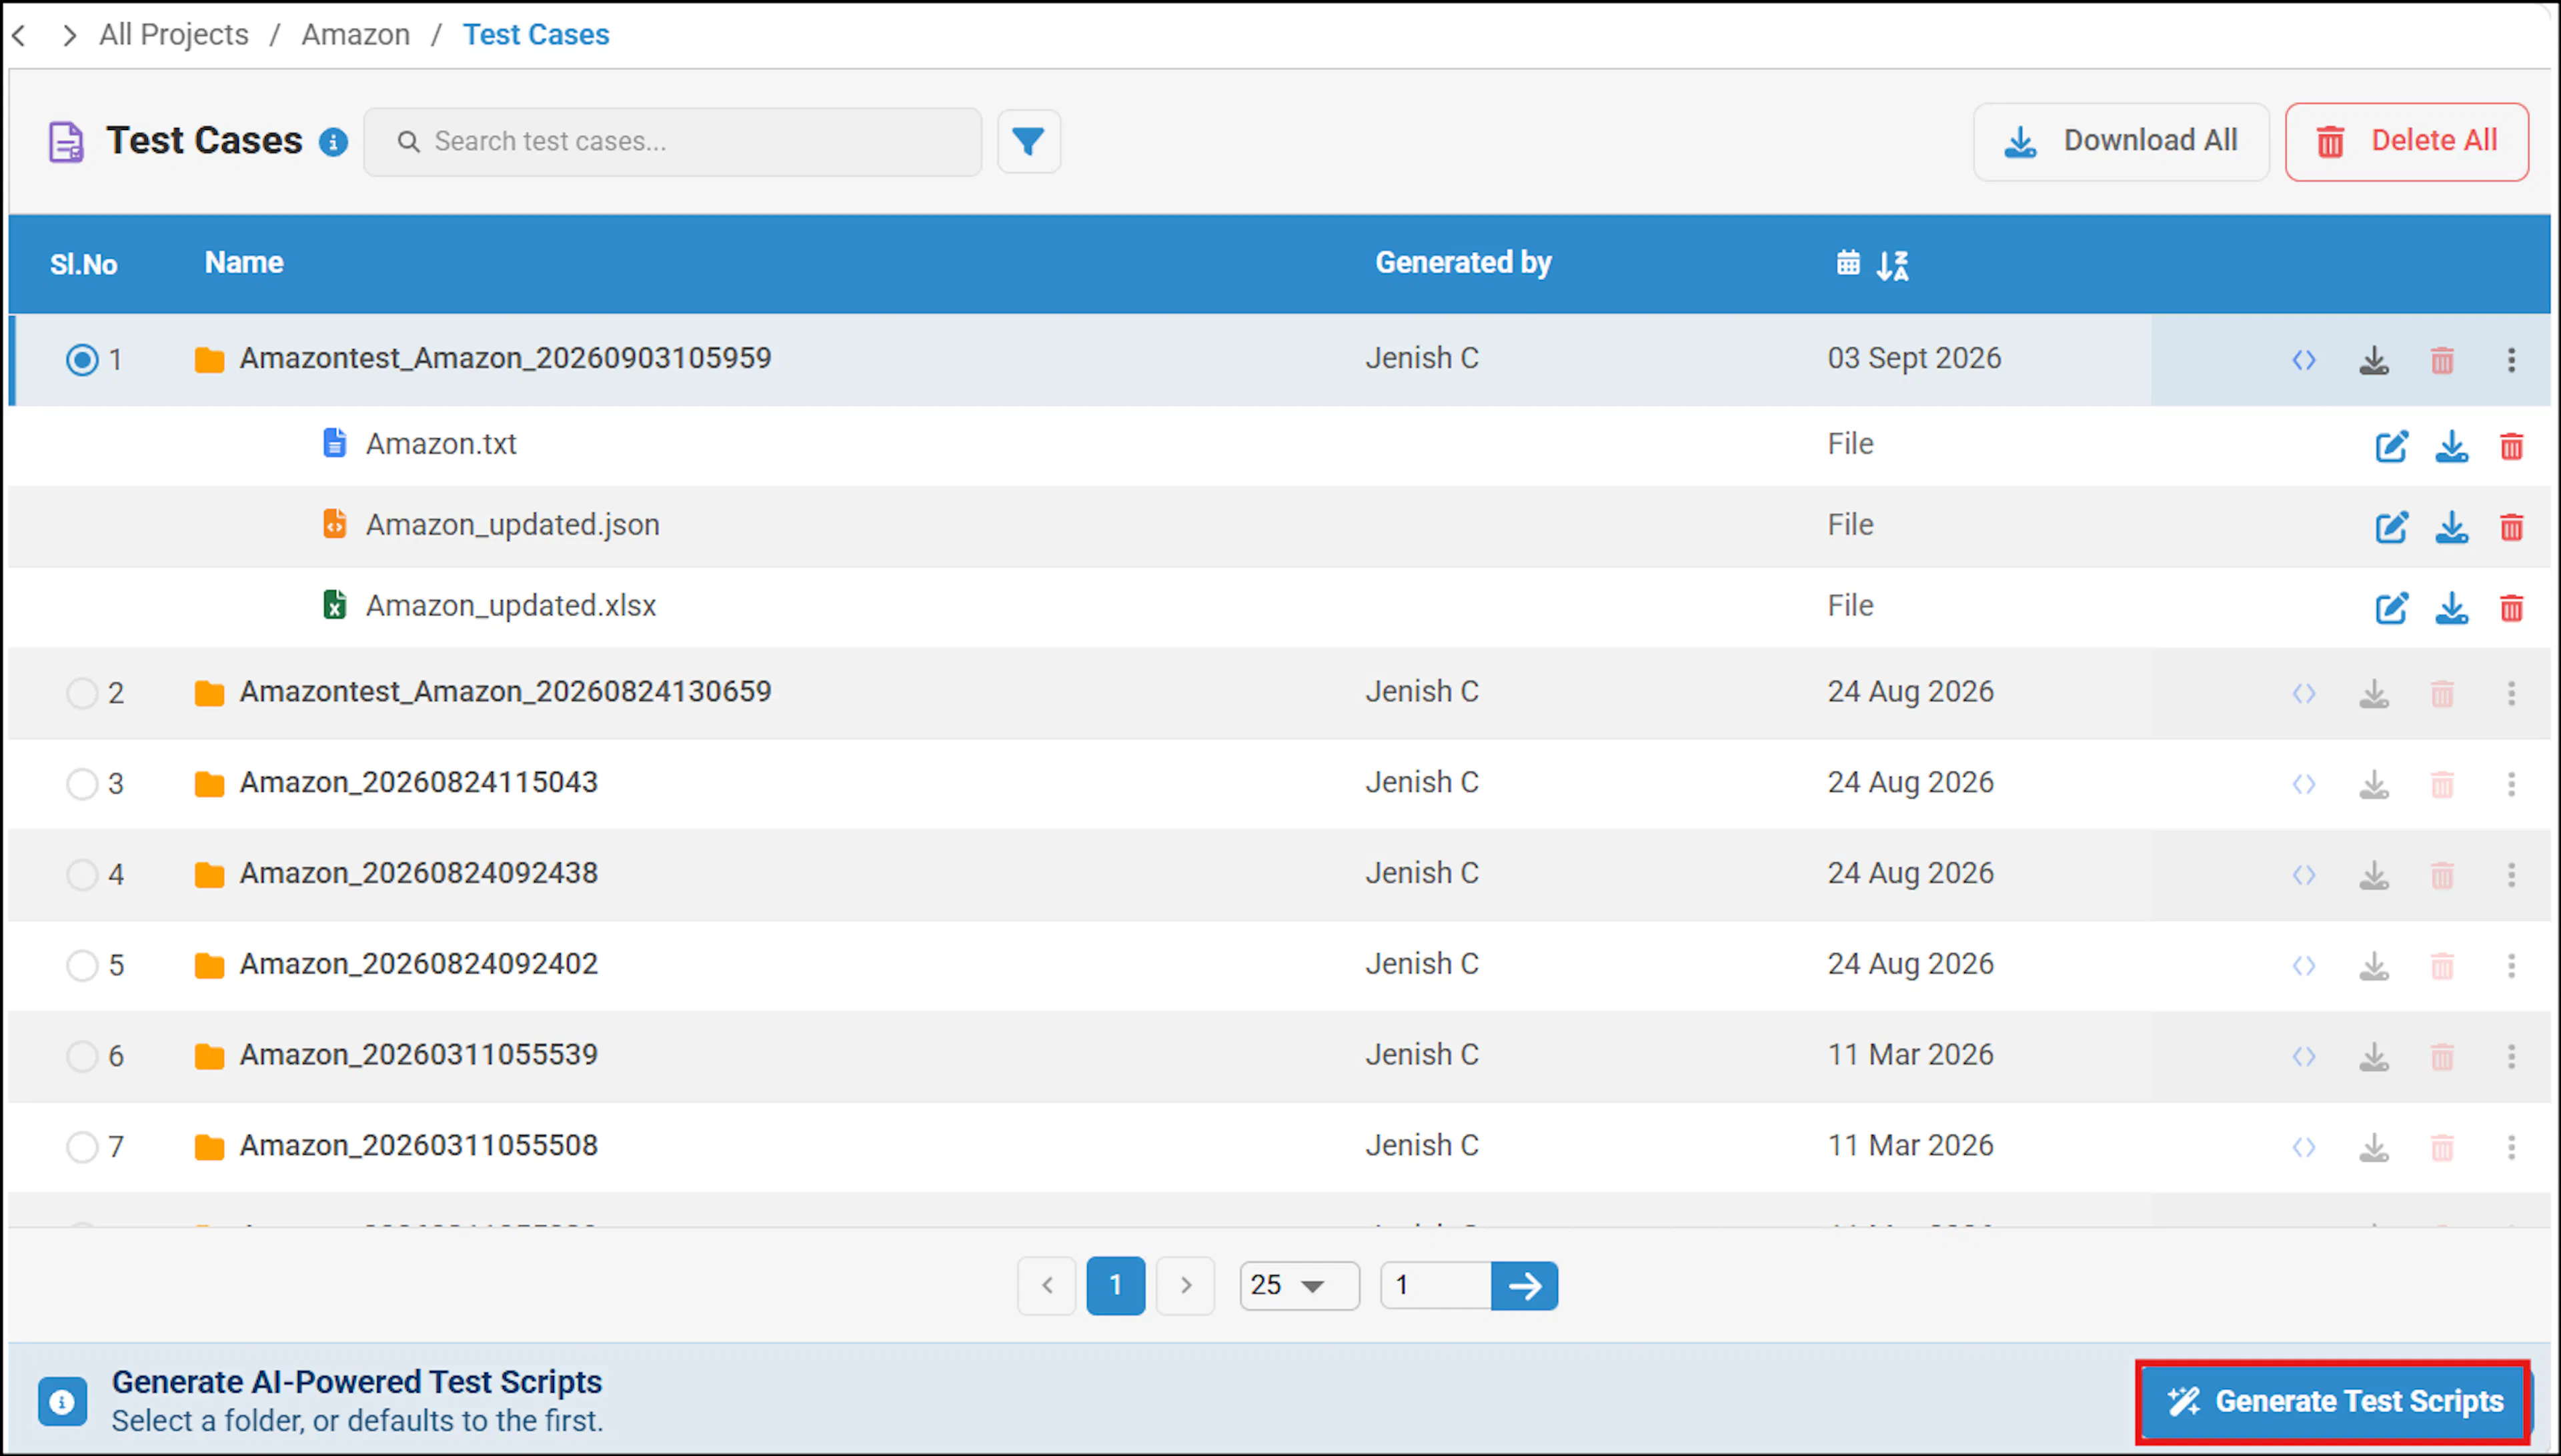Focus the Search test cases field

click(x=672, y=141)
